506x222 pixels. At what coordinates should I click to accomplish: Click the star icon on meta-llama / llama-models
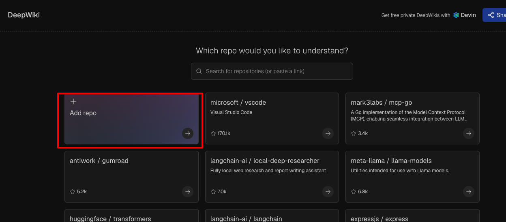click(x=354, y=192)
